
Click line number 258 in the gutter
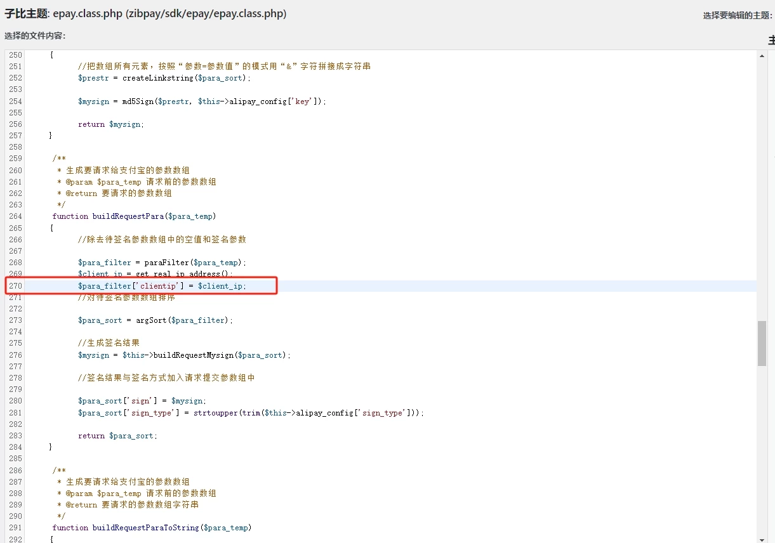click(x=15, y=147)
